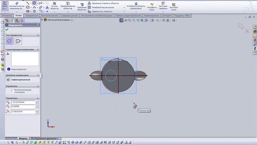
Task: Click center X coordinate field
Action: pos(23,102)
